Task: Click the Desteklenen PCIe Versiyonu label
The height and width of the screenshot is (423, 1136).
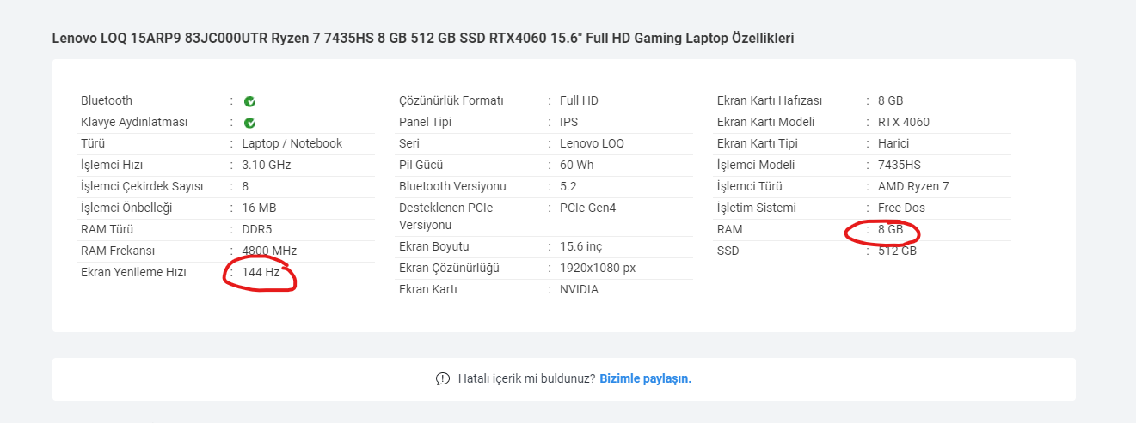Action: [x=445, y=216]
